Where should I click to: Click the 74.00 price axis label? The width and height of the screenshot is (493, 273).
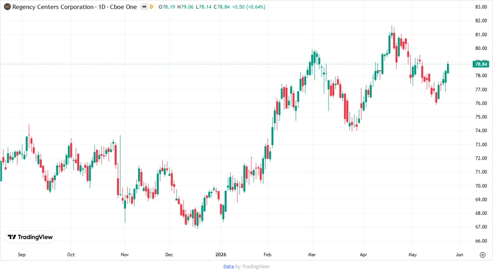tap(481, 130)
